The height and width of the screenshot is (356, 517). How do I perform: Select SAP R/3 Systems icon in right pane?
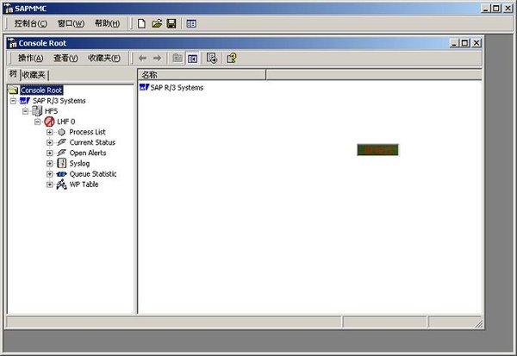point(144,87)
